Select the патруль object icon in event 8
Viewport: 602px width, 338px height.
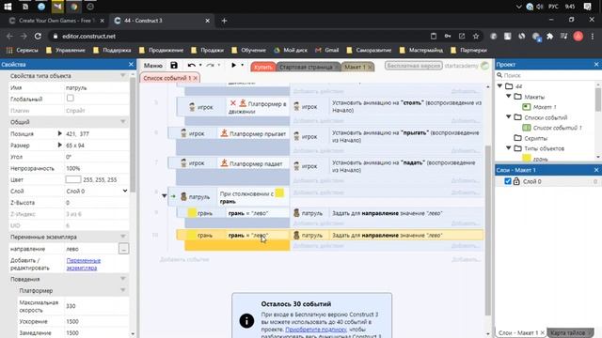click(x=183, y=196)
